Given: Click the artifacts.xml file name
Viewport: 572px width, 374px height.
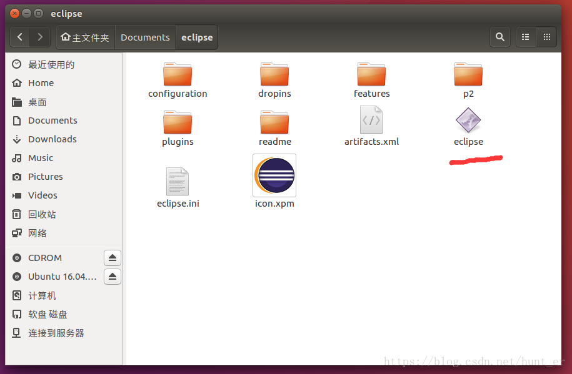Looking at the screenshot, I should [371, 142].
